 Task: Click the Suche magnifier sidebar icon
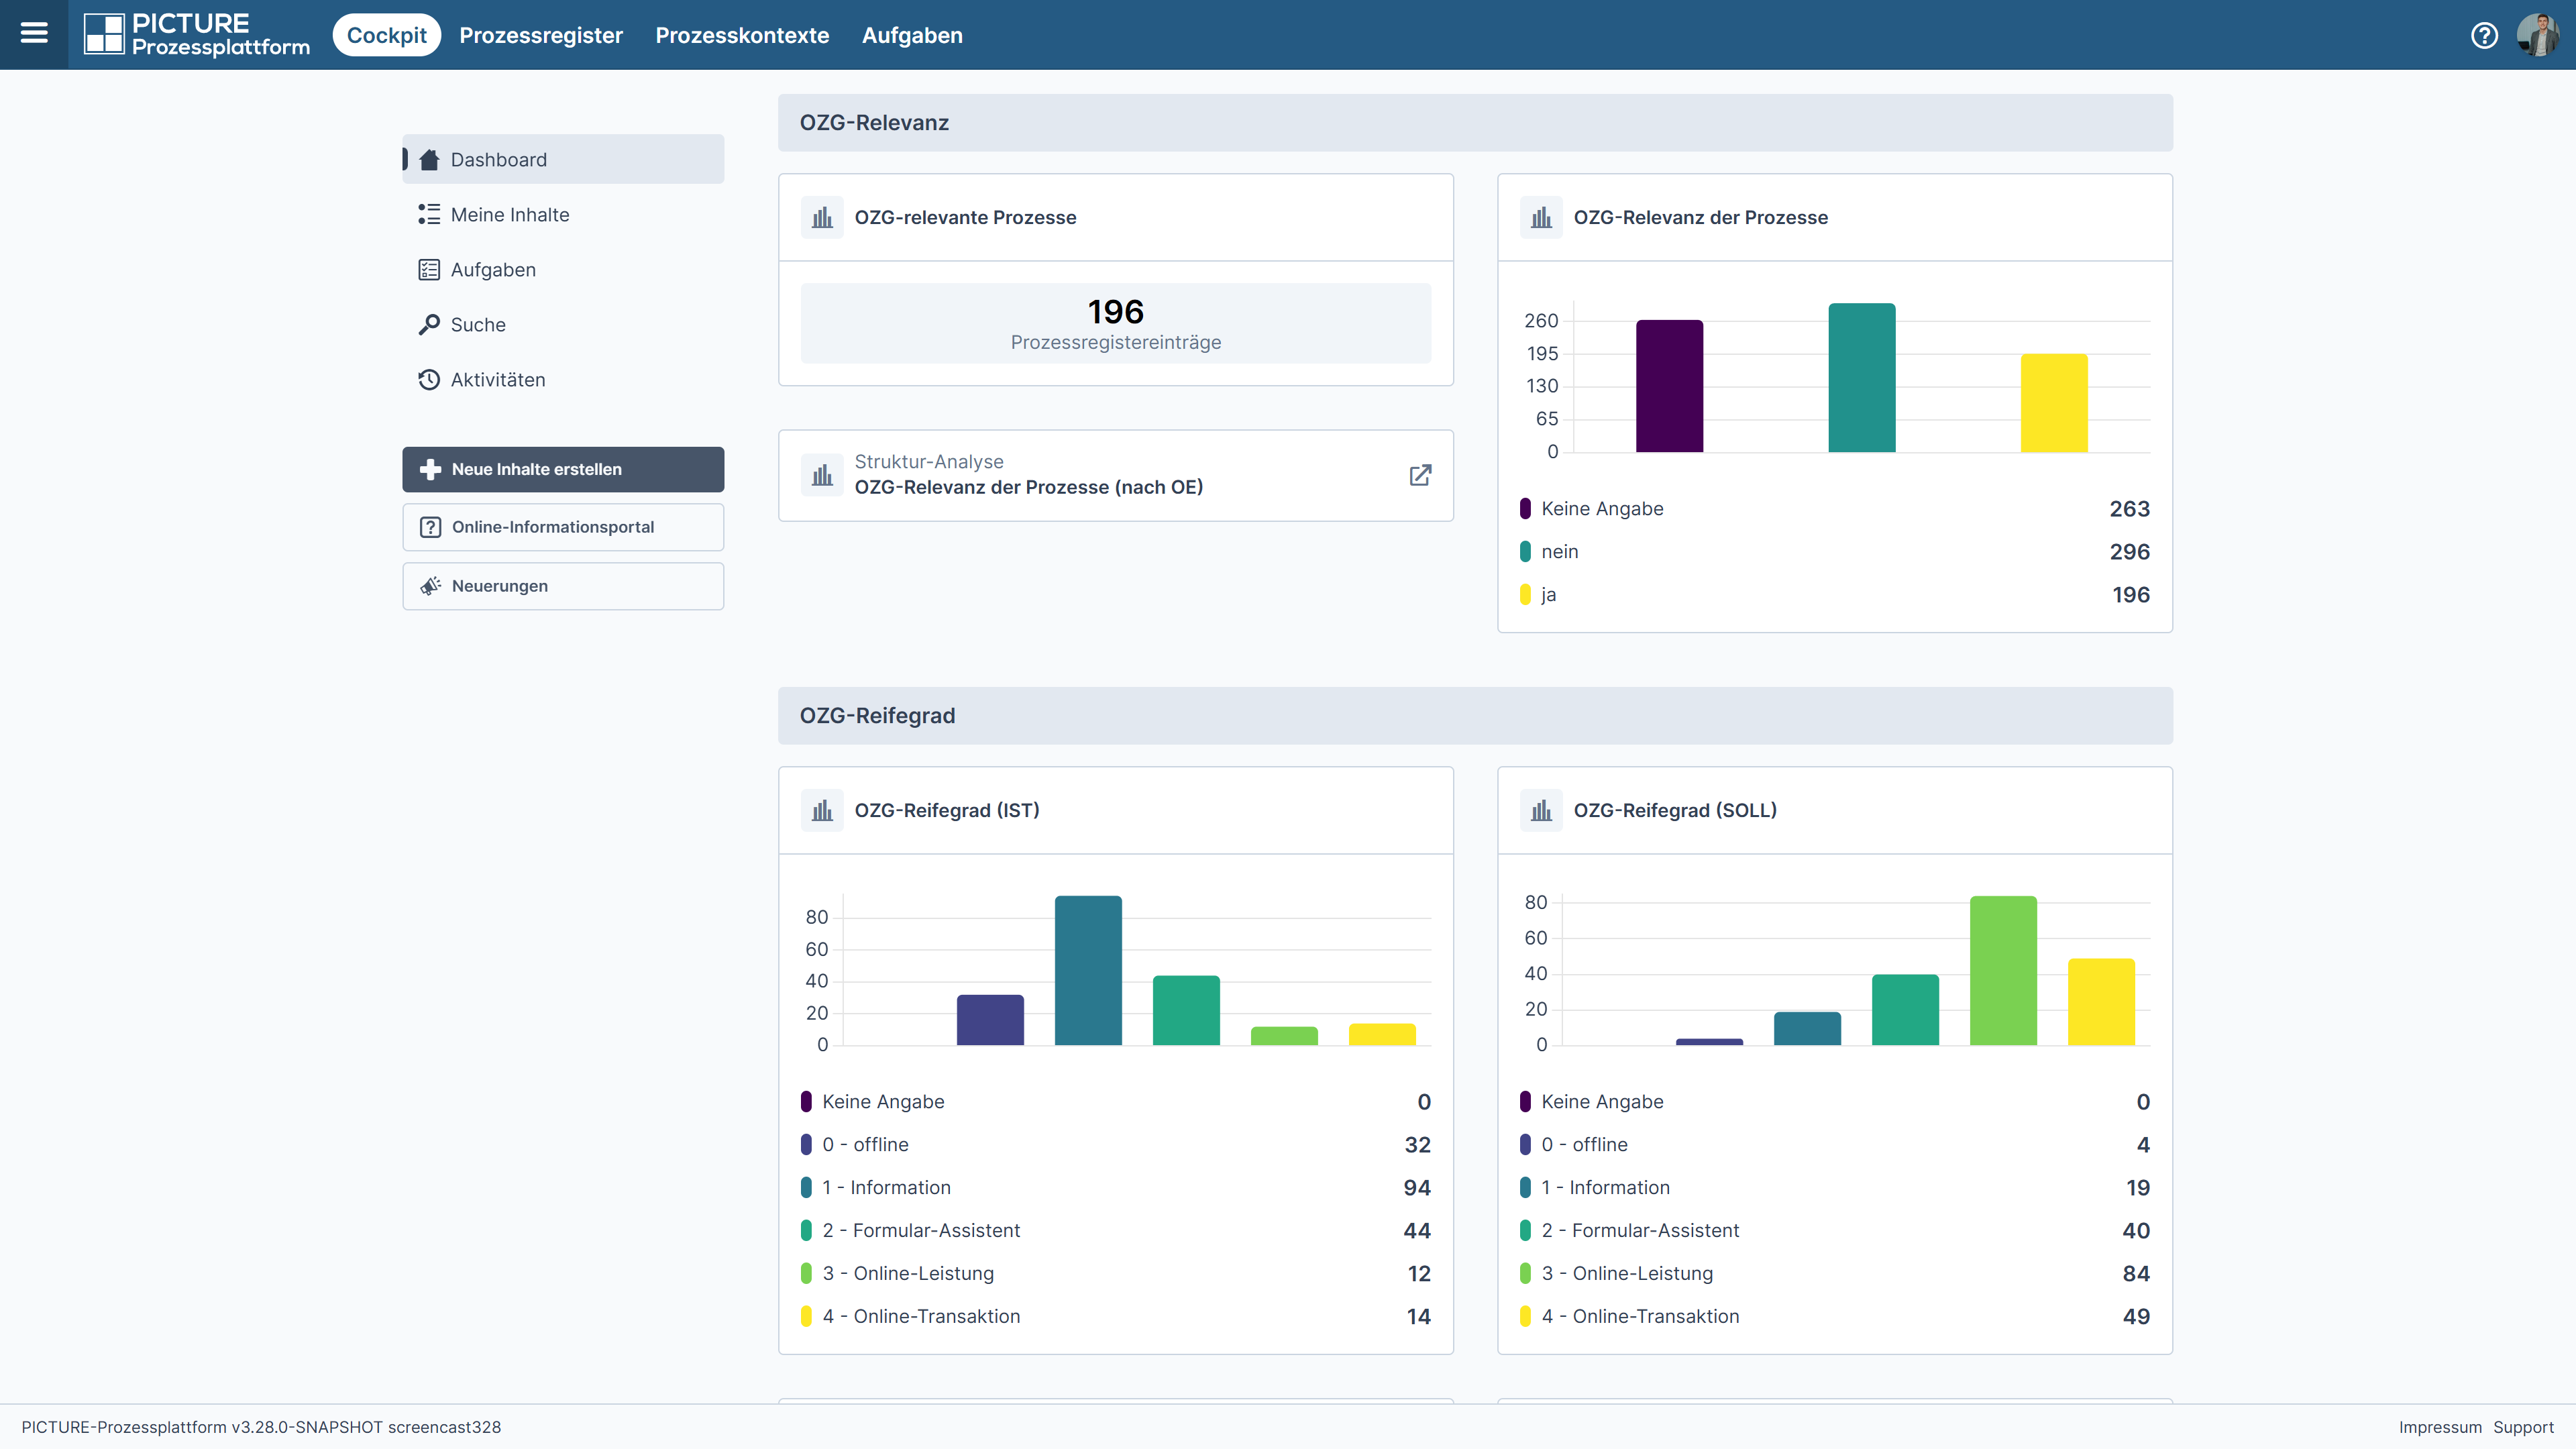click(429, 324)
